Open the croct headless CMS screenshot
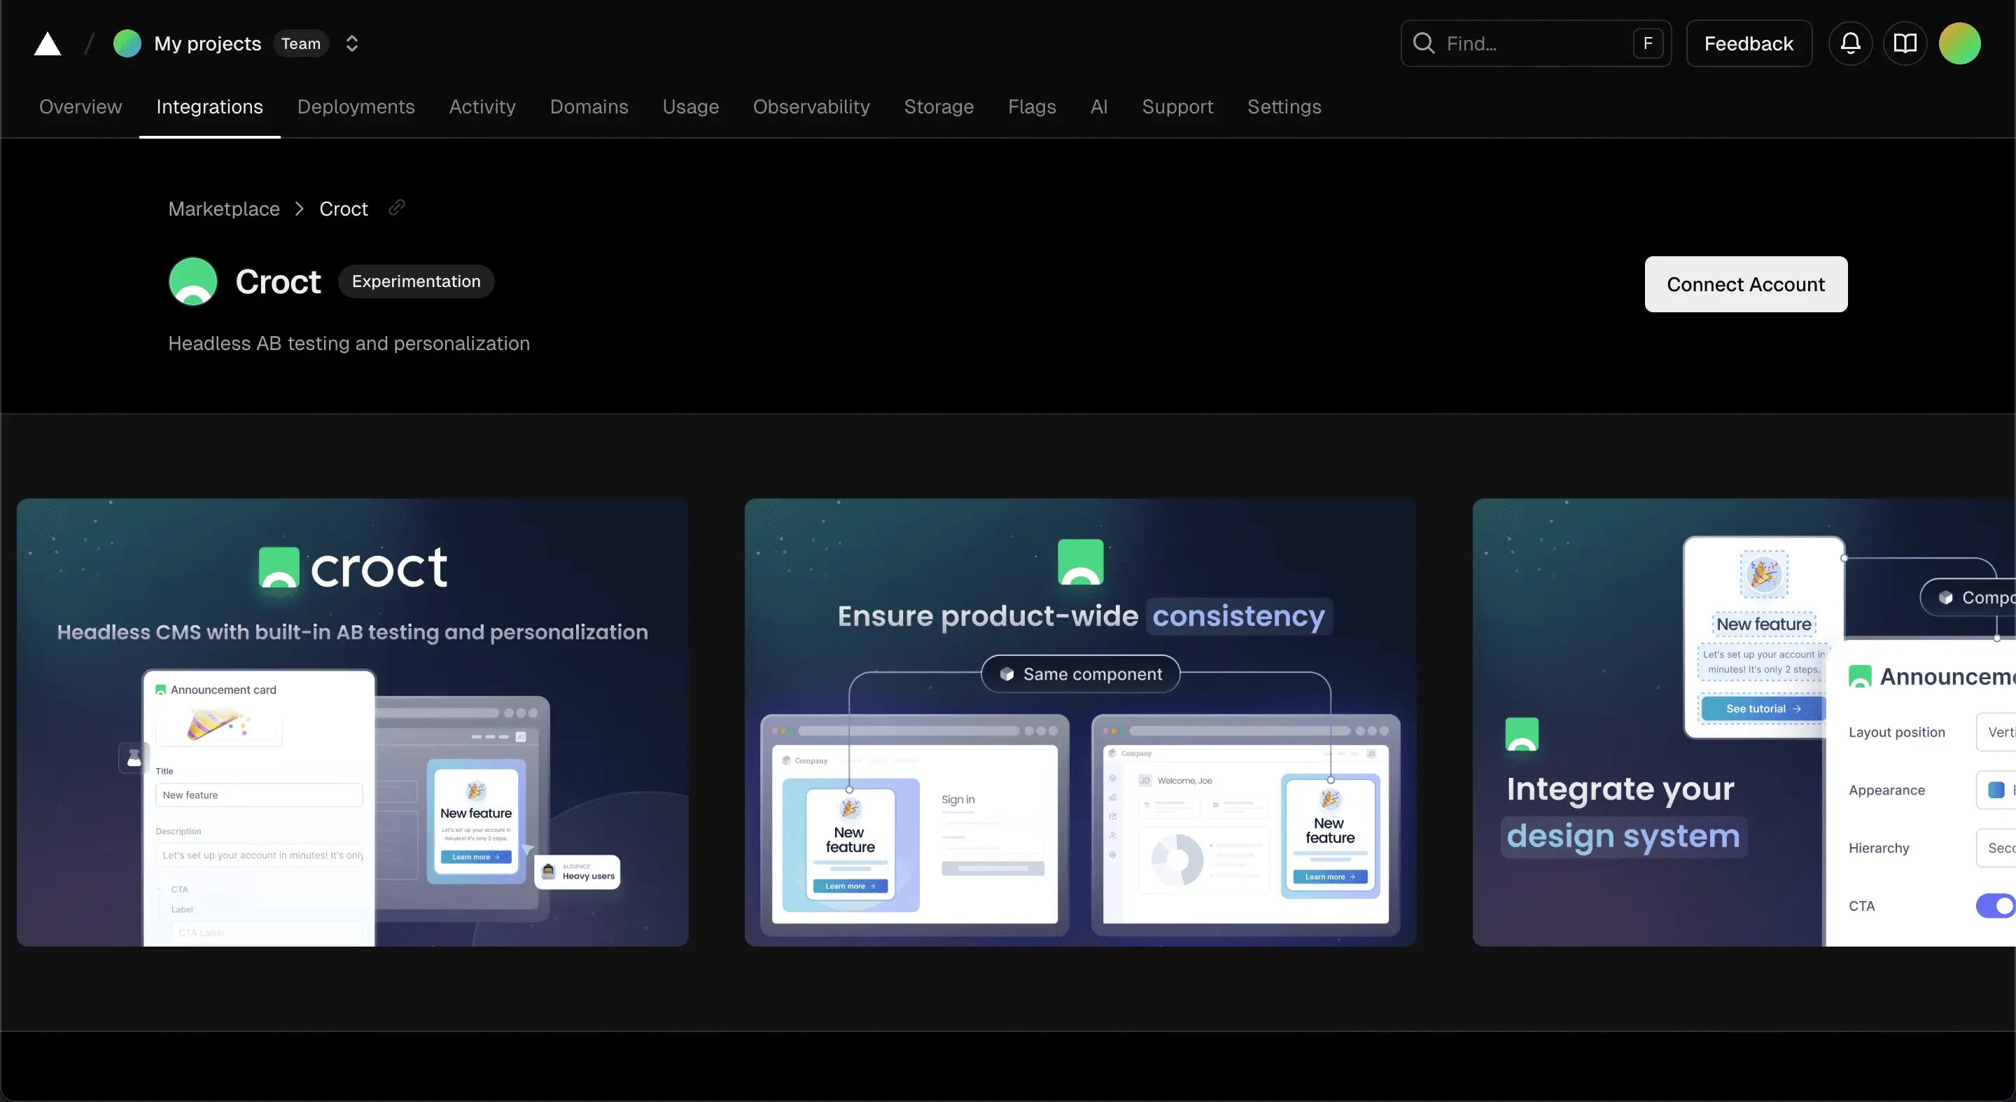 point(352,722)
